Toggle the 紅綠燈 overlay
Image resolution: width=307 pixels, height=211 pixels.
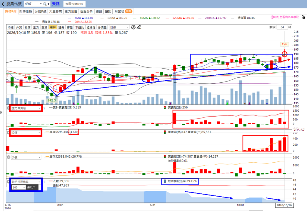[x=91, y=27]
